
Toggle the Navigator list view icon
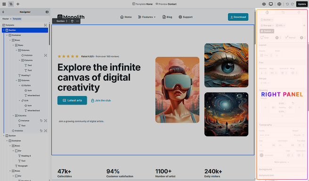(x=11, y=4)
